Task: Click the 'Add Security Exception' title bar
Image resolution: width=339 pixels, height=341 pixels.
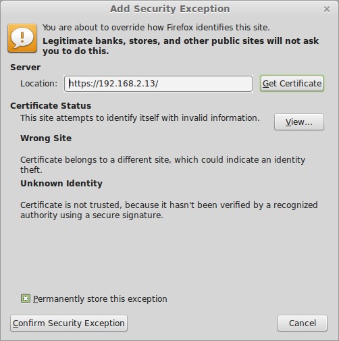Action: 169,9
